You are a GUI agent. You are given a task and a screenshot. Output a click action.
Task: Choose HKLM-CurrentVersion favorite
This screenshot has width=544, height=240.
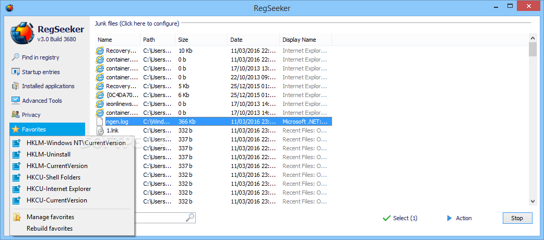click(x=72, y=166)
